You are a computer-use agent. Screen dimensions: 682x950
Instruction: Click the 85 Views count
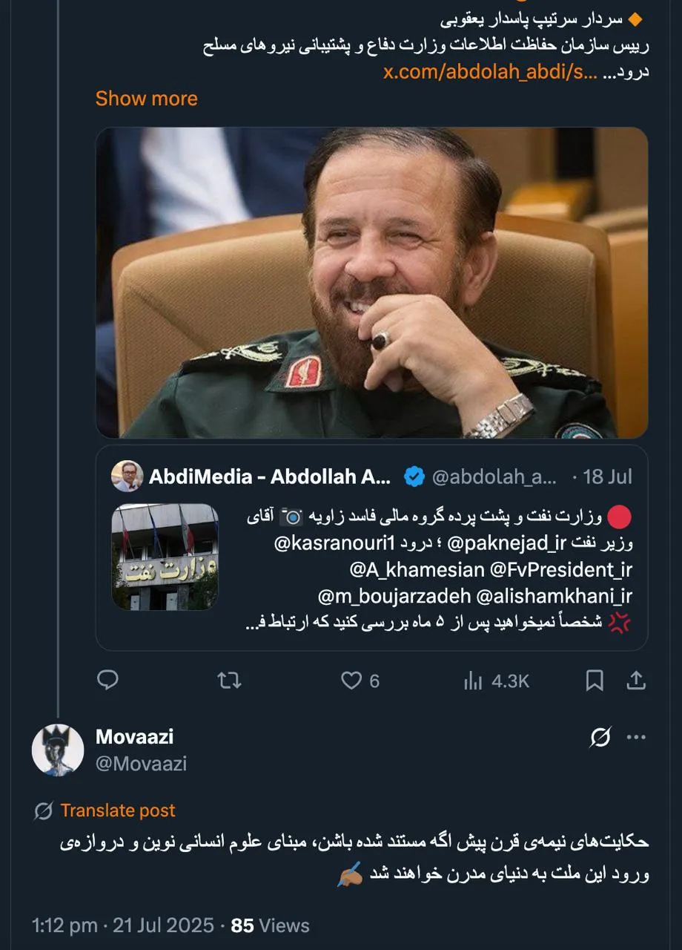(x=270, y=926)
